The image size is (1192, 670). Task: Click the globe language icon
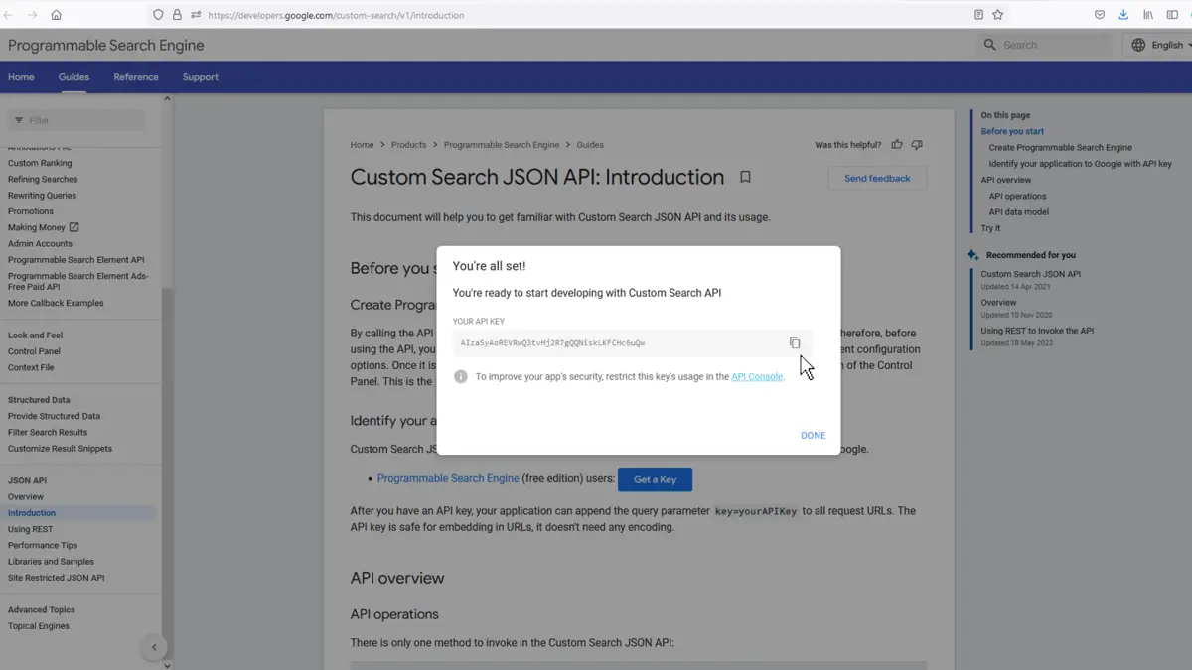[1138, 45]
